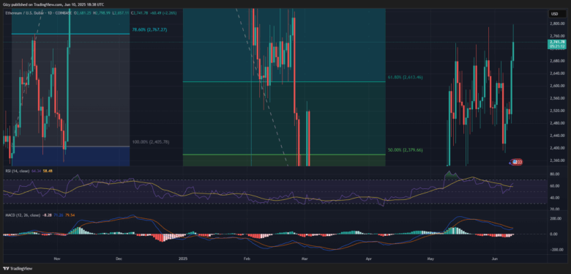The image size is (571, 274).
Task: Click the economic event flag markers
Action: pyautogui.click(x=518, y=162)
